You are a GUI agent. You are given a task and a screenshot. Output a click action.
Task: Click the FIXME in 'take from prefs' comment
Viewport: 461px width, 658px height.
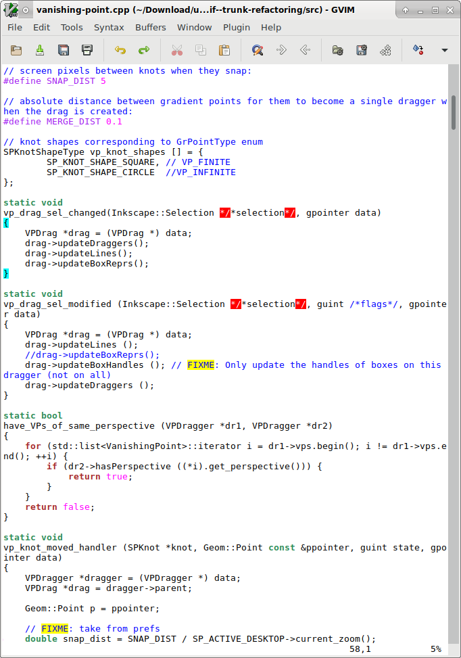(55, 628)
